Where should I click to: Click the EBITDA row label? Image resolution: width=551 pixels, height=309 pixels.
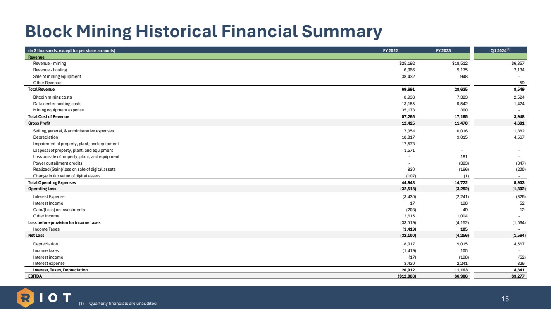coord(35,276)
